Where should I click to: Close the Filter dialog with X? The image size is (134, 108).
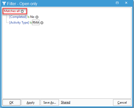coord(126,3)
